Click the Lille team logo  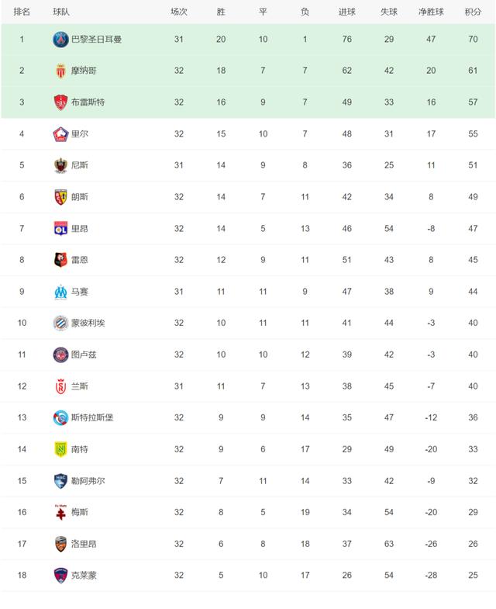(x=60, y=133)
